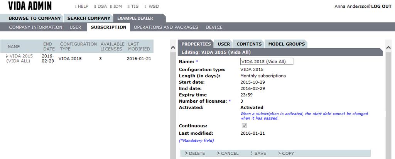This screenshot has height=159, width=395.
Task: Toggle the Continuous checkbox
Action: pos(244,126)
